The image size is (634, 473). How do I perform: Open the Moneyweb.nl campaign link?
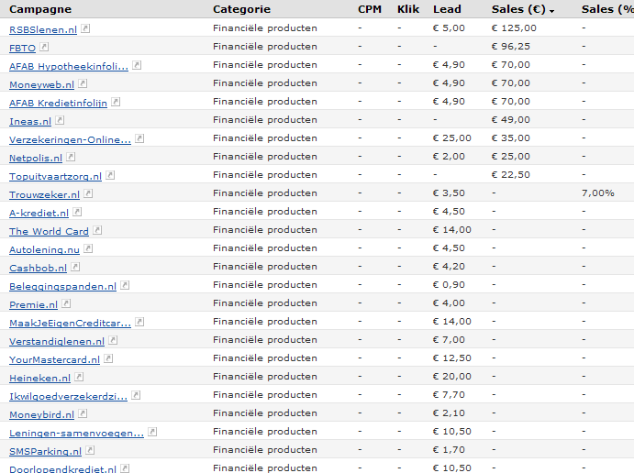41,85
